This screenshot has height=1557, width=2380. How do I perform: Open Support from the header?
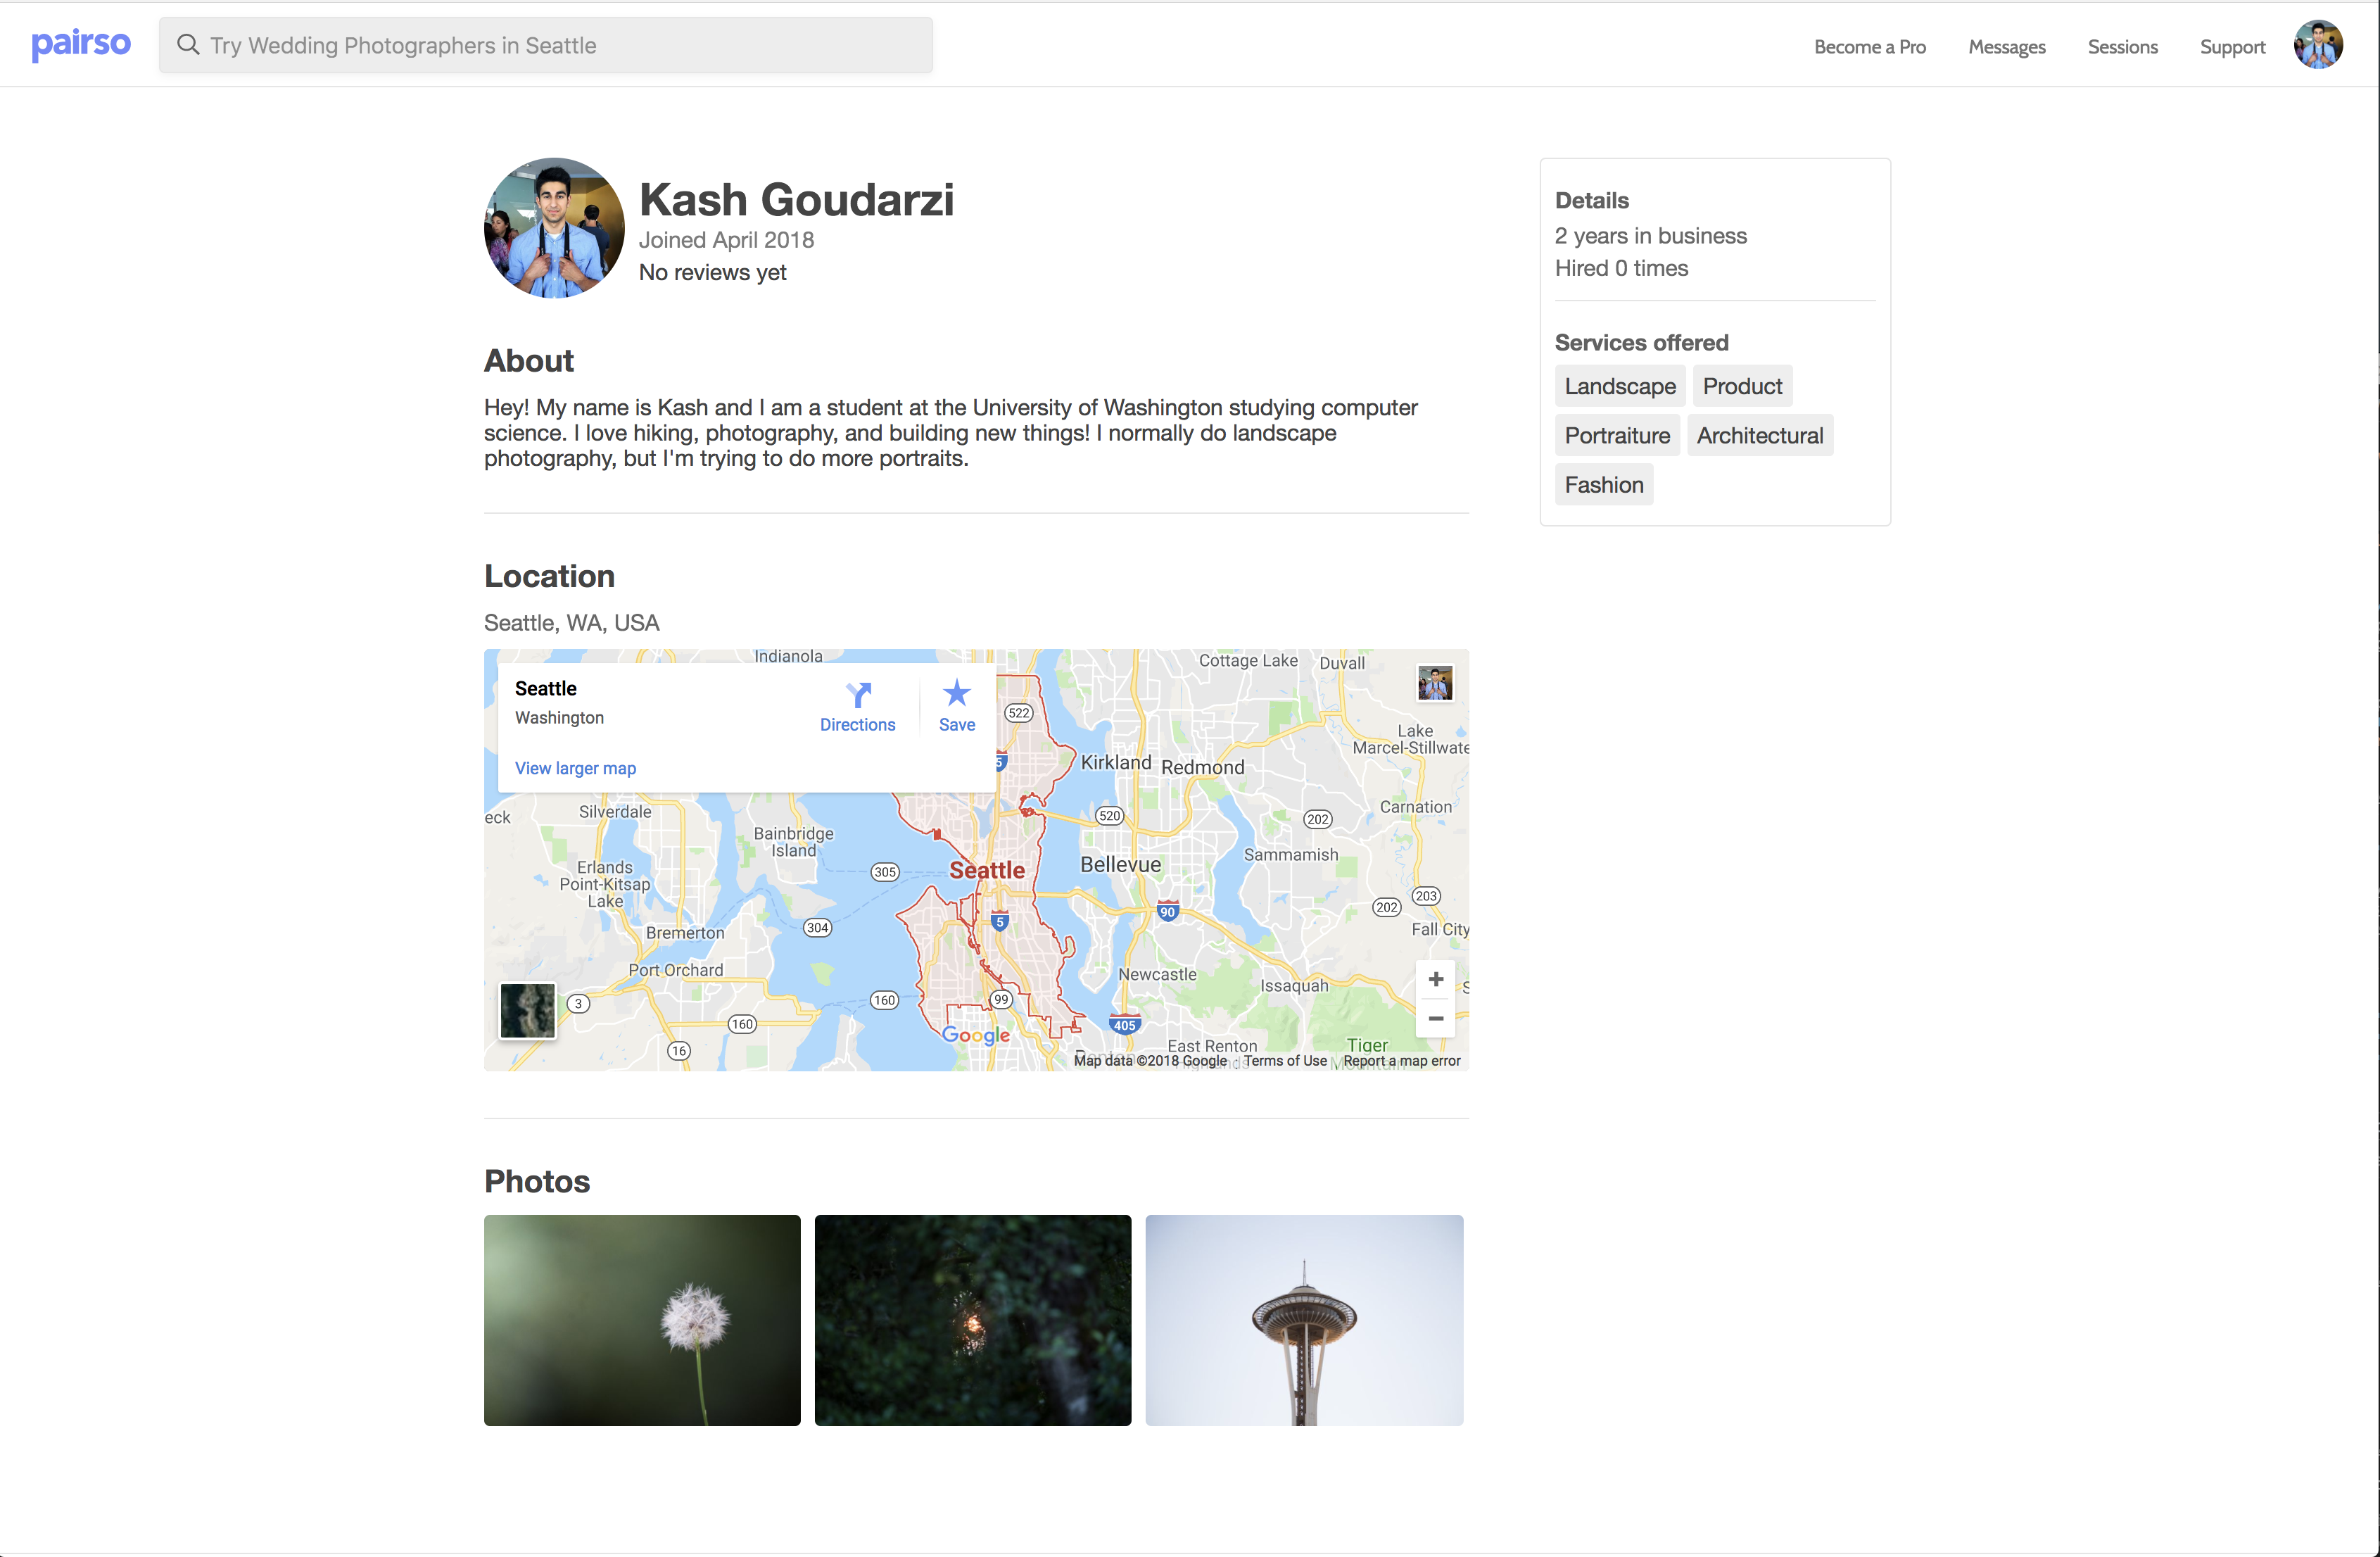tap(2232, 47)
